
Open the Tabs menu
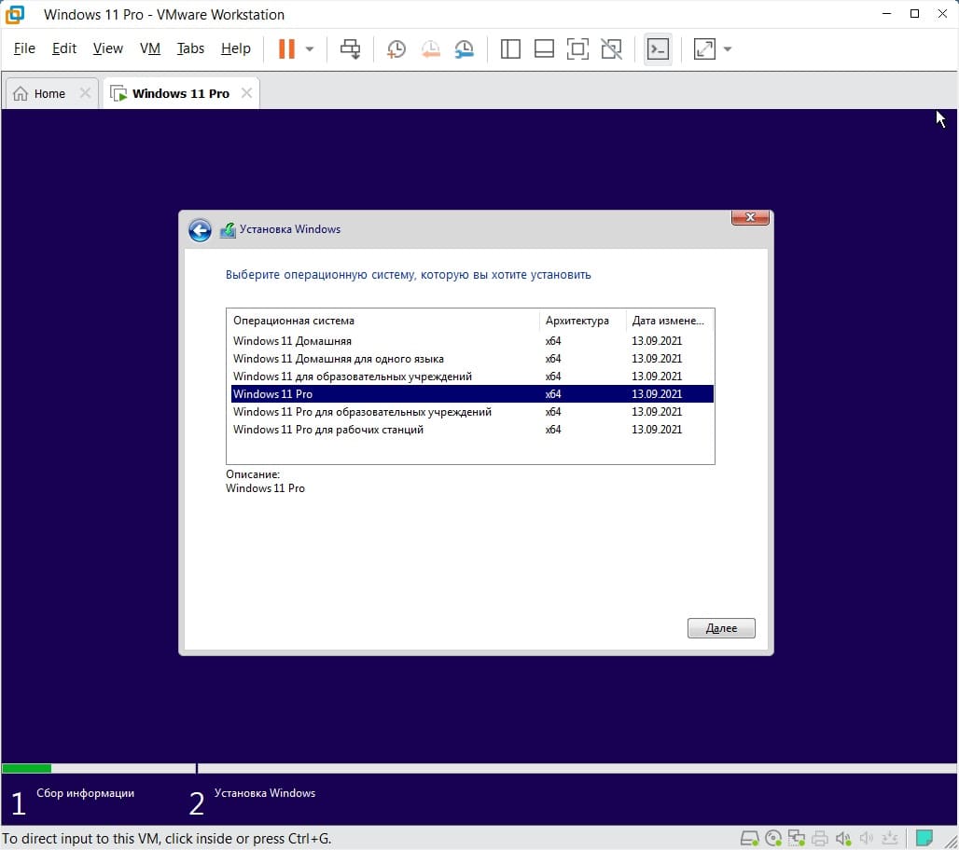190,48
